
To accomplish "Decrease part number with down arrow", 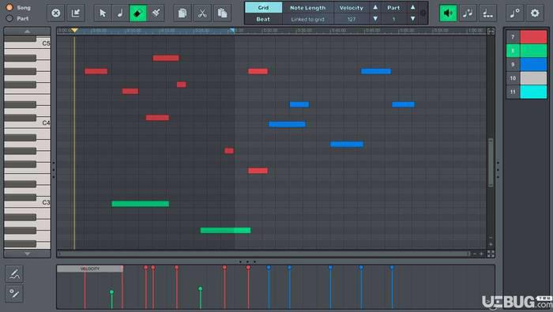I will 412,18.
